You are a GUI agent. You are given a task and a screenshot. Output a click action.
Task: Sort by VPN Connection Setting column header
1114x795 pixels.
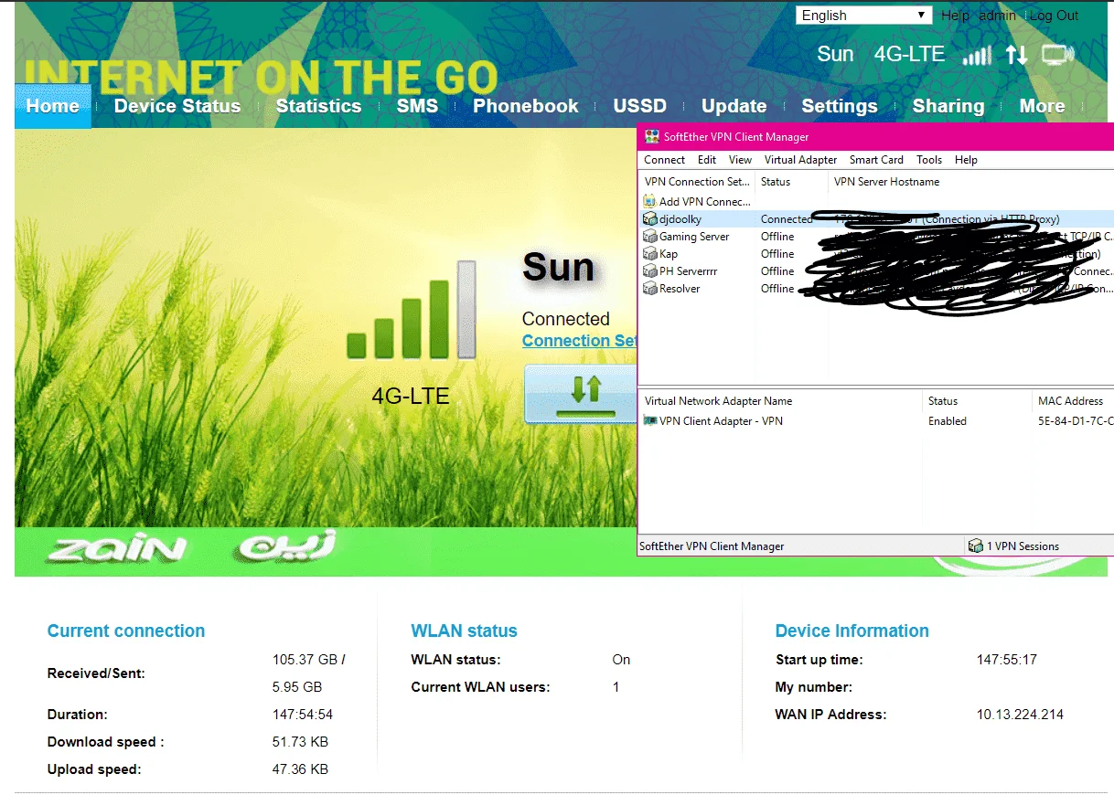(x=696, y=182)
